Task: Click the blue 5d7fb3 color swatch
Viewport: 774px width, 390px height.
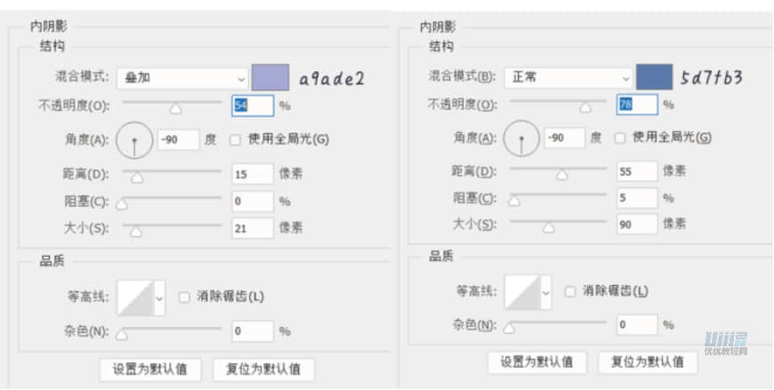Action: [653, 77]
